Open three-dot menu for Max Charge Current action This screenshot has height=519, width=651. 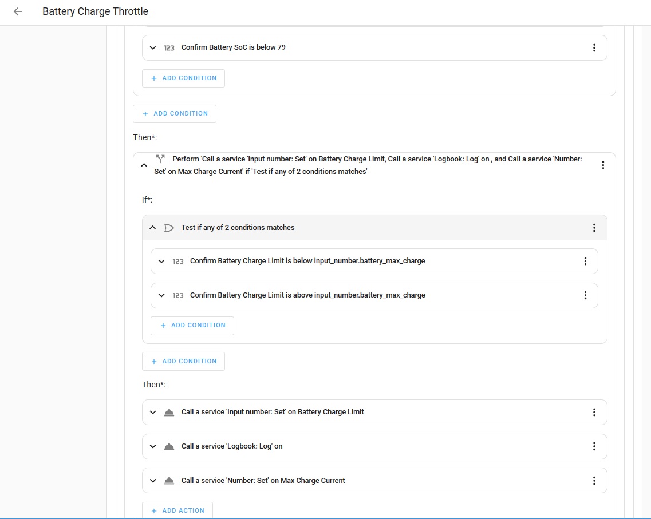(x=594, y=481)
